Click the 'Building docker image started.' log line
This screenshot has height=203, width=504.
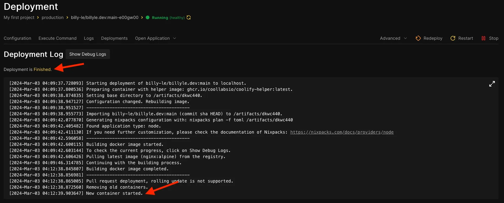(x=86, y=144)
